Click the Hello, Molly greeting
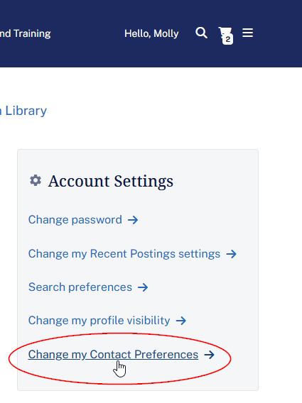302x403 pixels. pos(151,33)
